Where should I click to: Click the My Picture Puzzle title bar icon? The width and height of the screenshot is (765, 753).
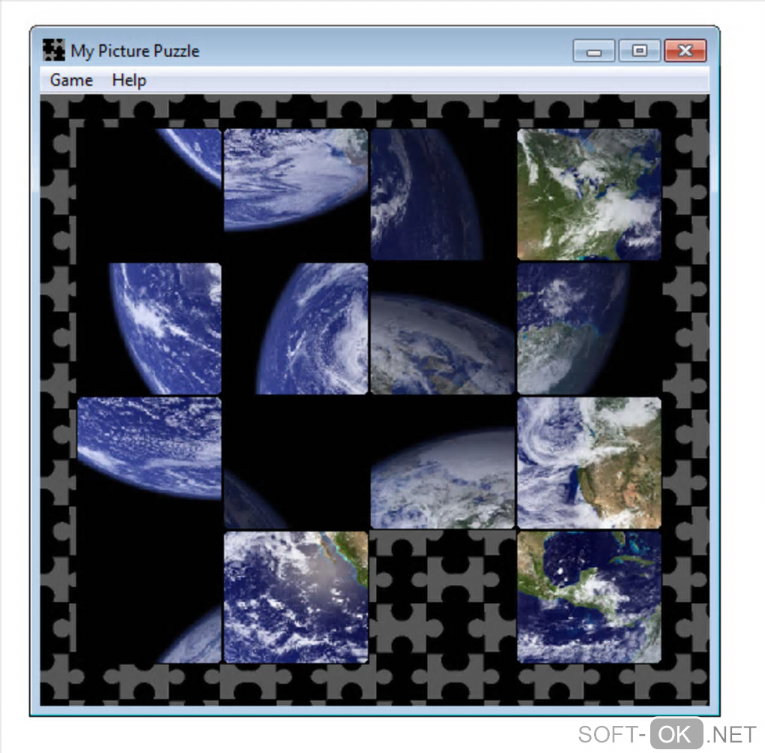click(x=53, y=50)
